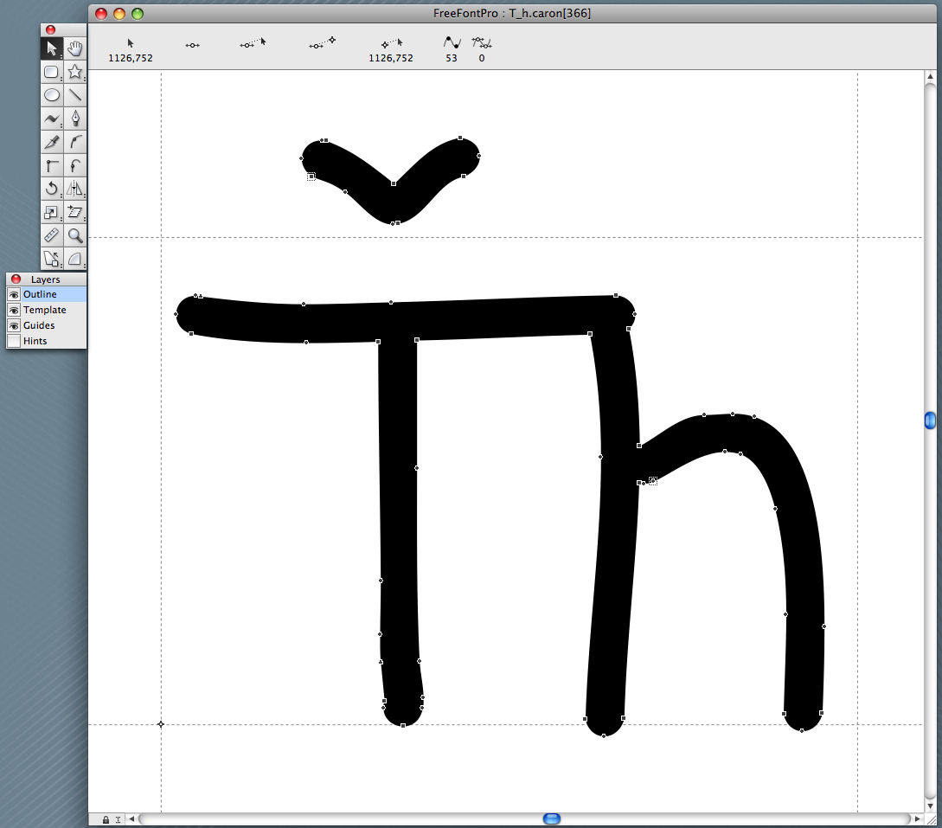Hide the Guides layer via eye icon
The height and width of the screenshot is (828, 942).
pos(14,325)
